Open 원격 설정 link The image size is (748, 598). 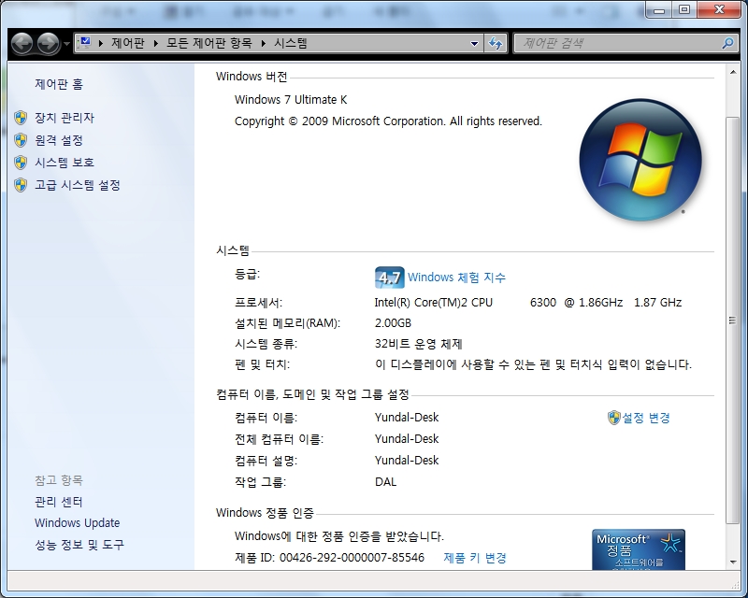59,140
